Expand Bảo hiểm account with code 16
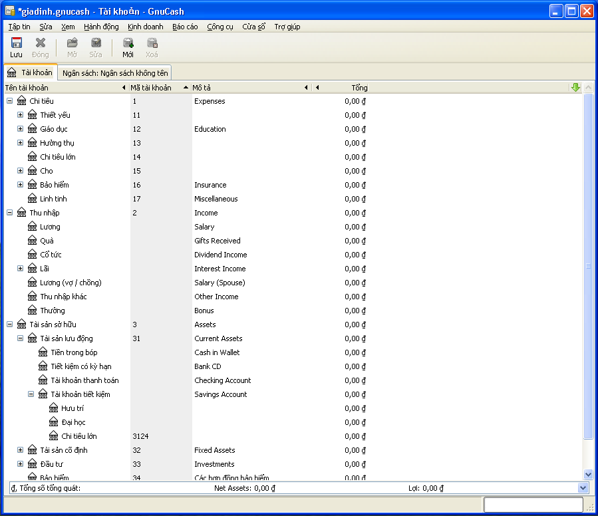 tap(21, 185)
